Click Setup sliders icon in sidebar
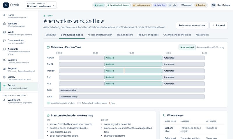This screenshot has width=233, height=139. pos(4,85)
